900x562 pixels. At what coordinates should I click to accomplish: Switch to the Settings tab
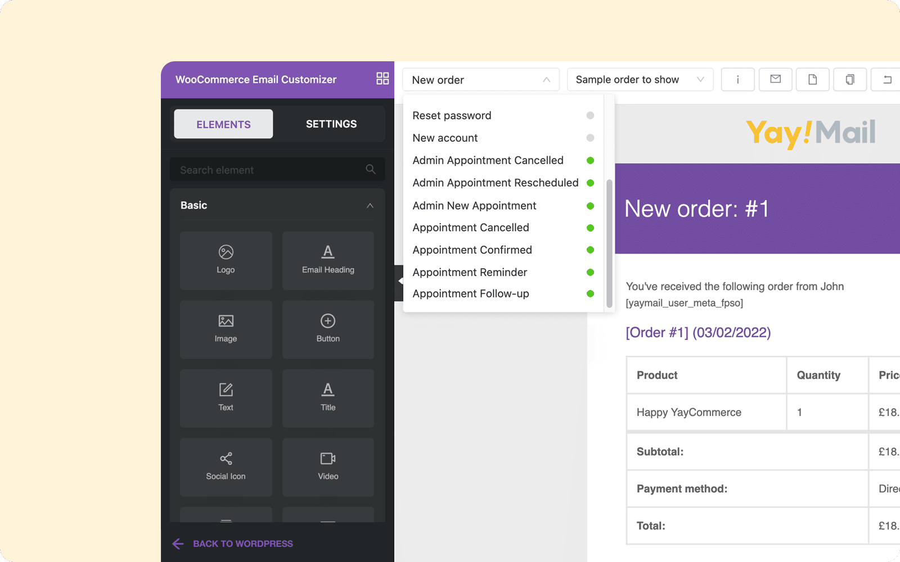click(331, 124)
